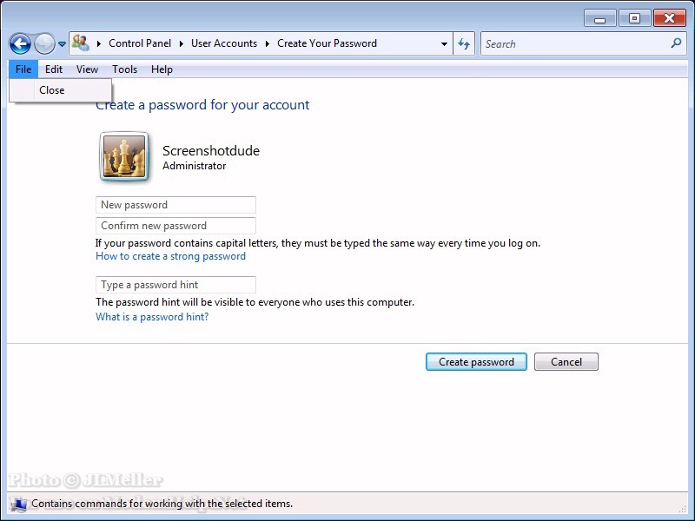Viewport: 695px width, 521px height.
Task: Click the Screenshotdude account name
Action: (x=211, y=150)
